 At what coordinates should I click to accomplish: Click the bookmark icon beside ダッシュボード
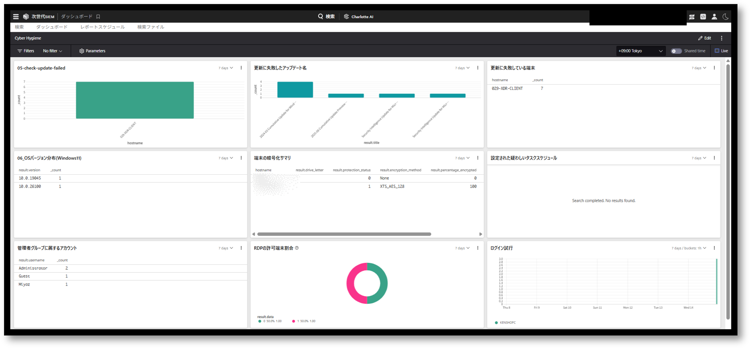(98, 16)
